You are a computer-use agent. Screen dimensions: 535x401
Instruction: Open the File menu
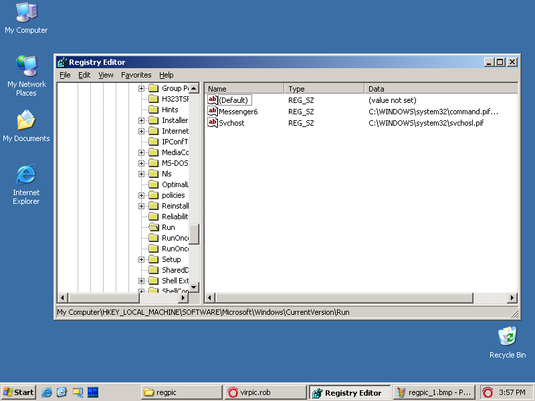point(65,75)
